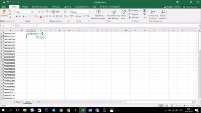The width and height of the screenshot is (201, 113).
Task: Click the Copy icon
Action: pyautogui.click(x=10, y=14)
